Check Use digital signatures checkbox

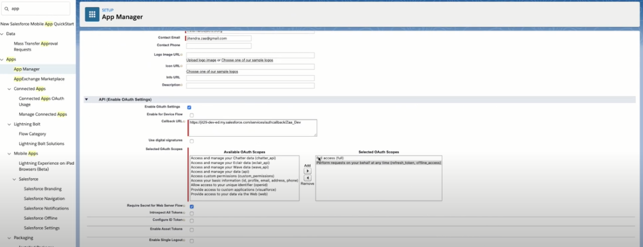click(192, 141)
